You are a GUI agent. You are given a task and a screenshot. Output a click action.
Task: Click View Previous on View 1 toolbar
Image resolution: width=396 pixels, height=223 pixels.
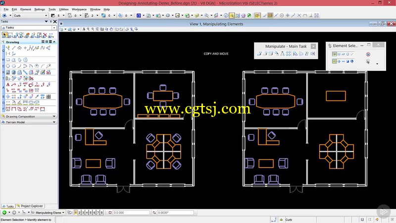click(117, 29)
